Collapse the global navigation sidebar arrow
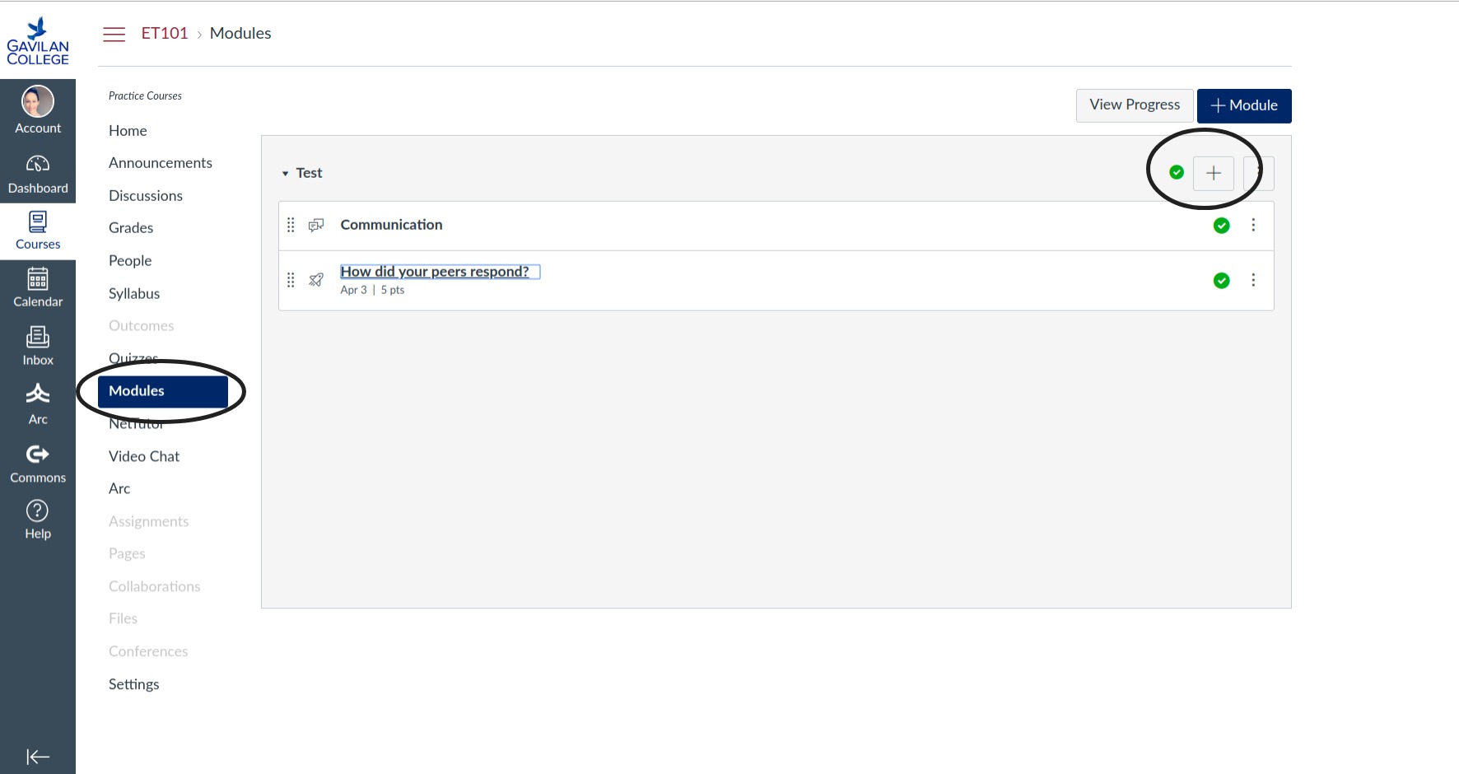This screenshot has width=1459, height=774. point(38,757)
